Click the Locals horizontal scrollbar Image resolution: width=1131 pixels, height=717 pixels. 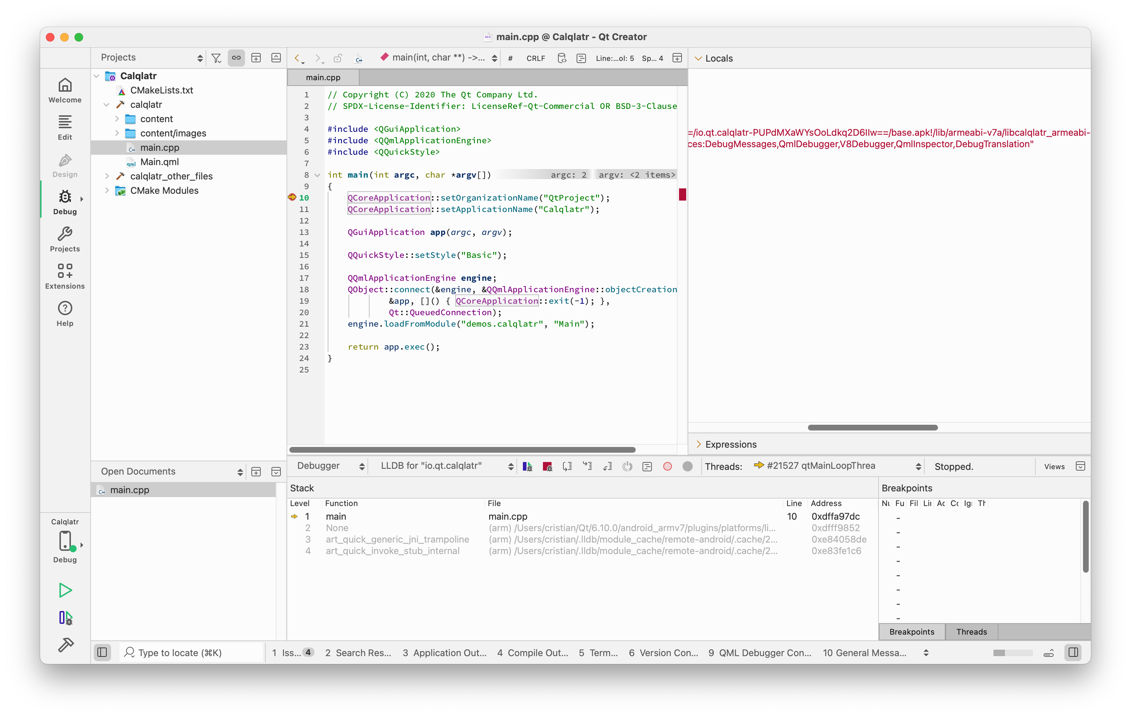(x=872, y=427)
